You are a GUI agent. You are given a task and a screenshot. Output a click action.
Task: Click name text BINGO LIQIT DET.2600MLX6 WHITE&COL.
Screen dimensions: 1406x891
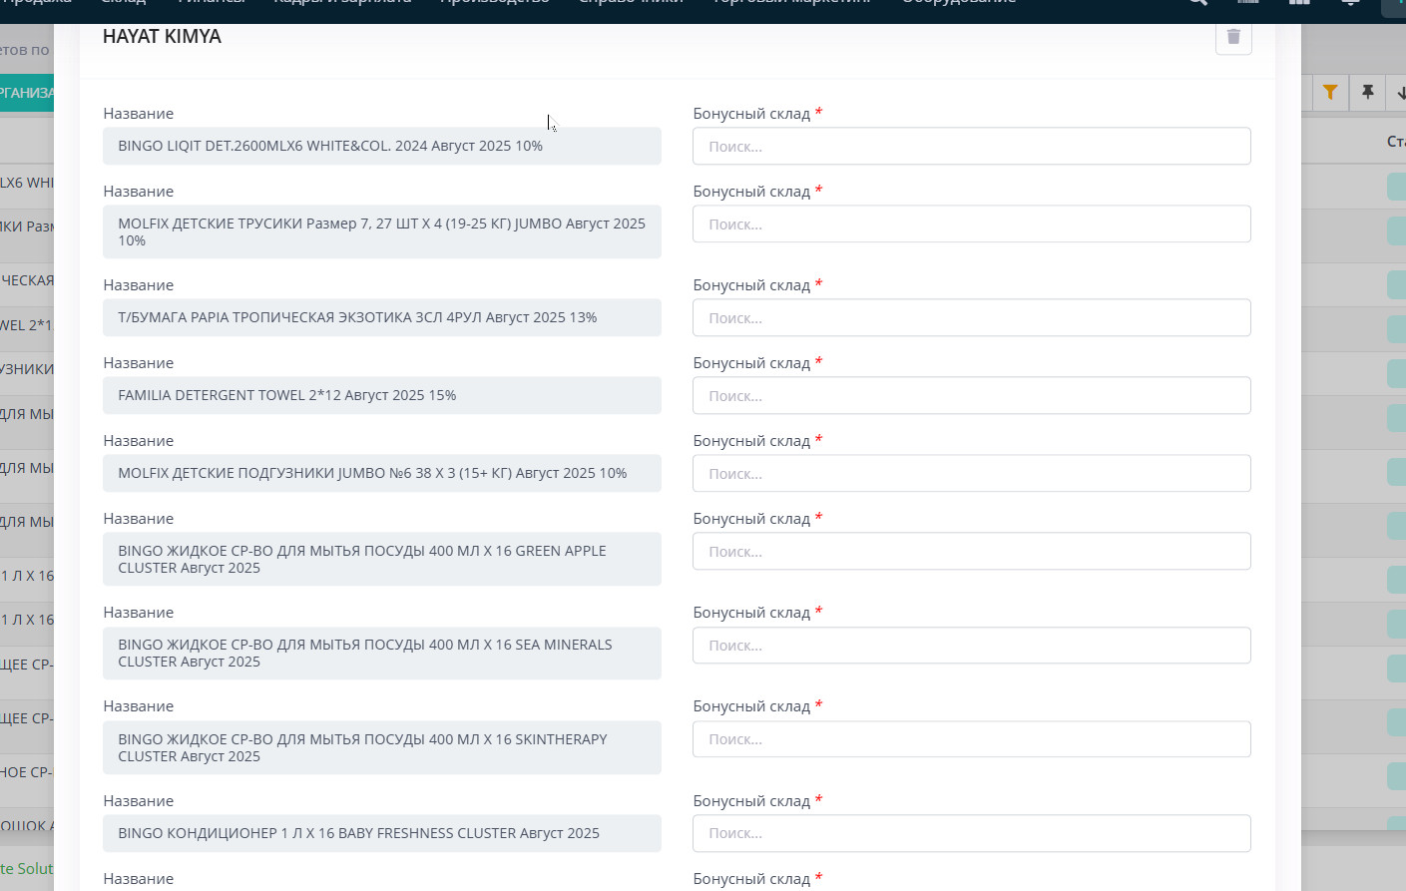pyautogui.click(x=330, y=146)
